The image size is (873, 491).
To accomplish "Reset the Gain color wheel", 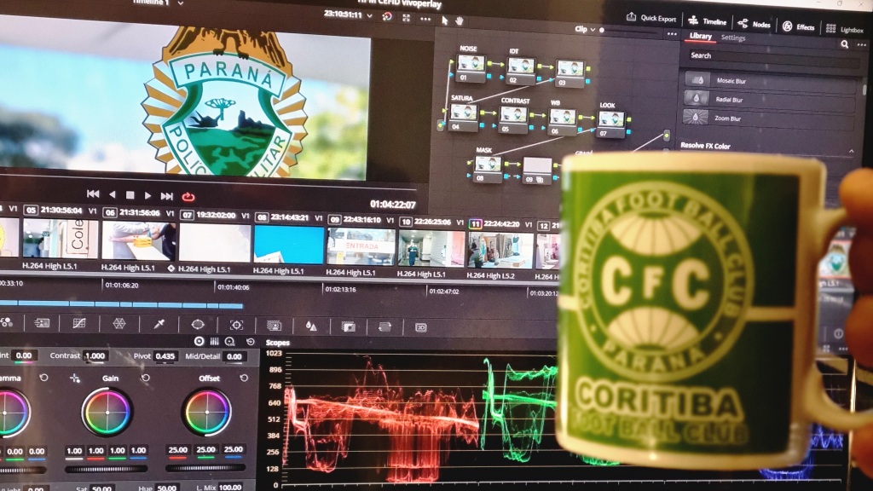I will click(x=145, y=378).
